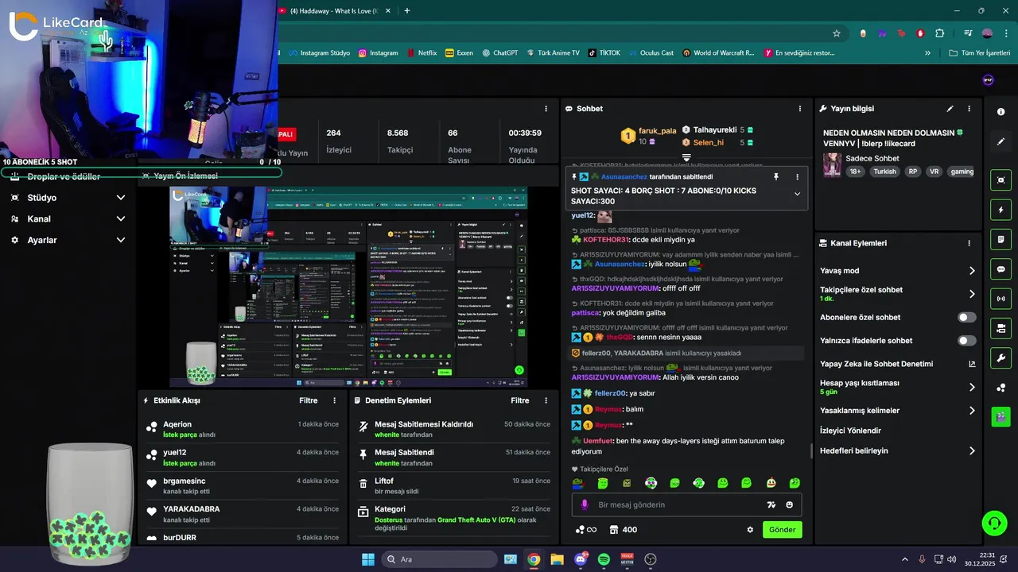Click the green clapperboard icon in right sidebar
1018x572 pixels.
(1001, 416)
